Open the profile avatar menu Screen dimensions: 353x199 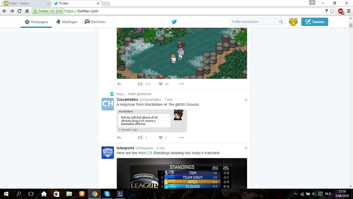[293, 22]
